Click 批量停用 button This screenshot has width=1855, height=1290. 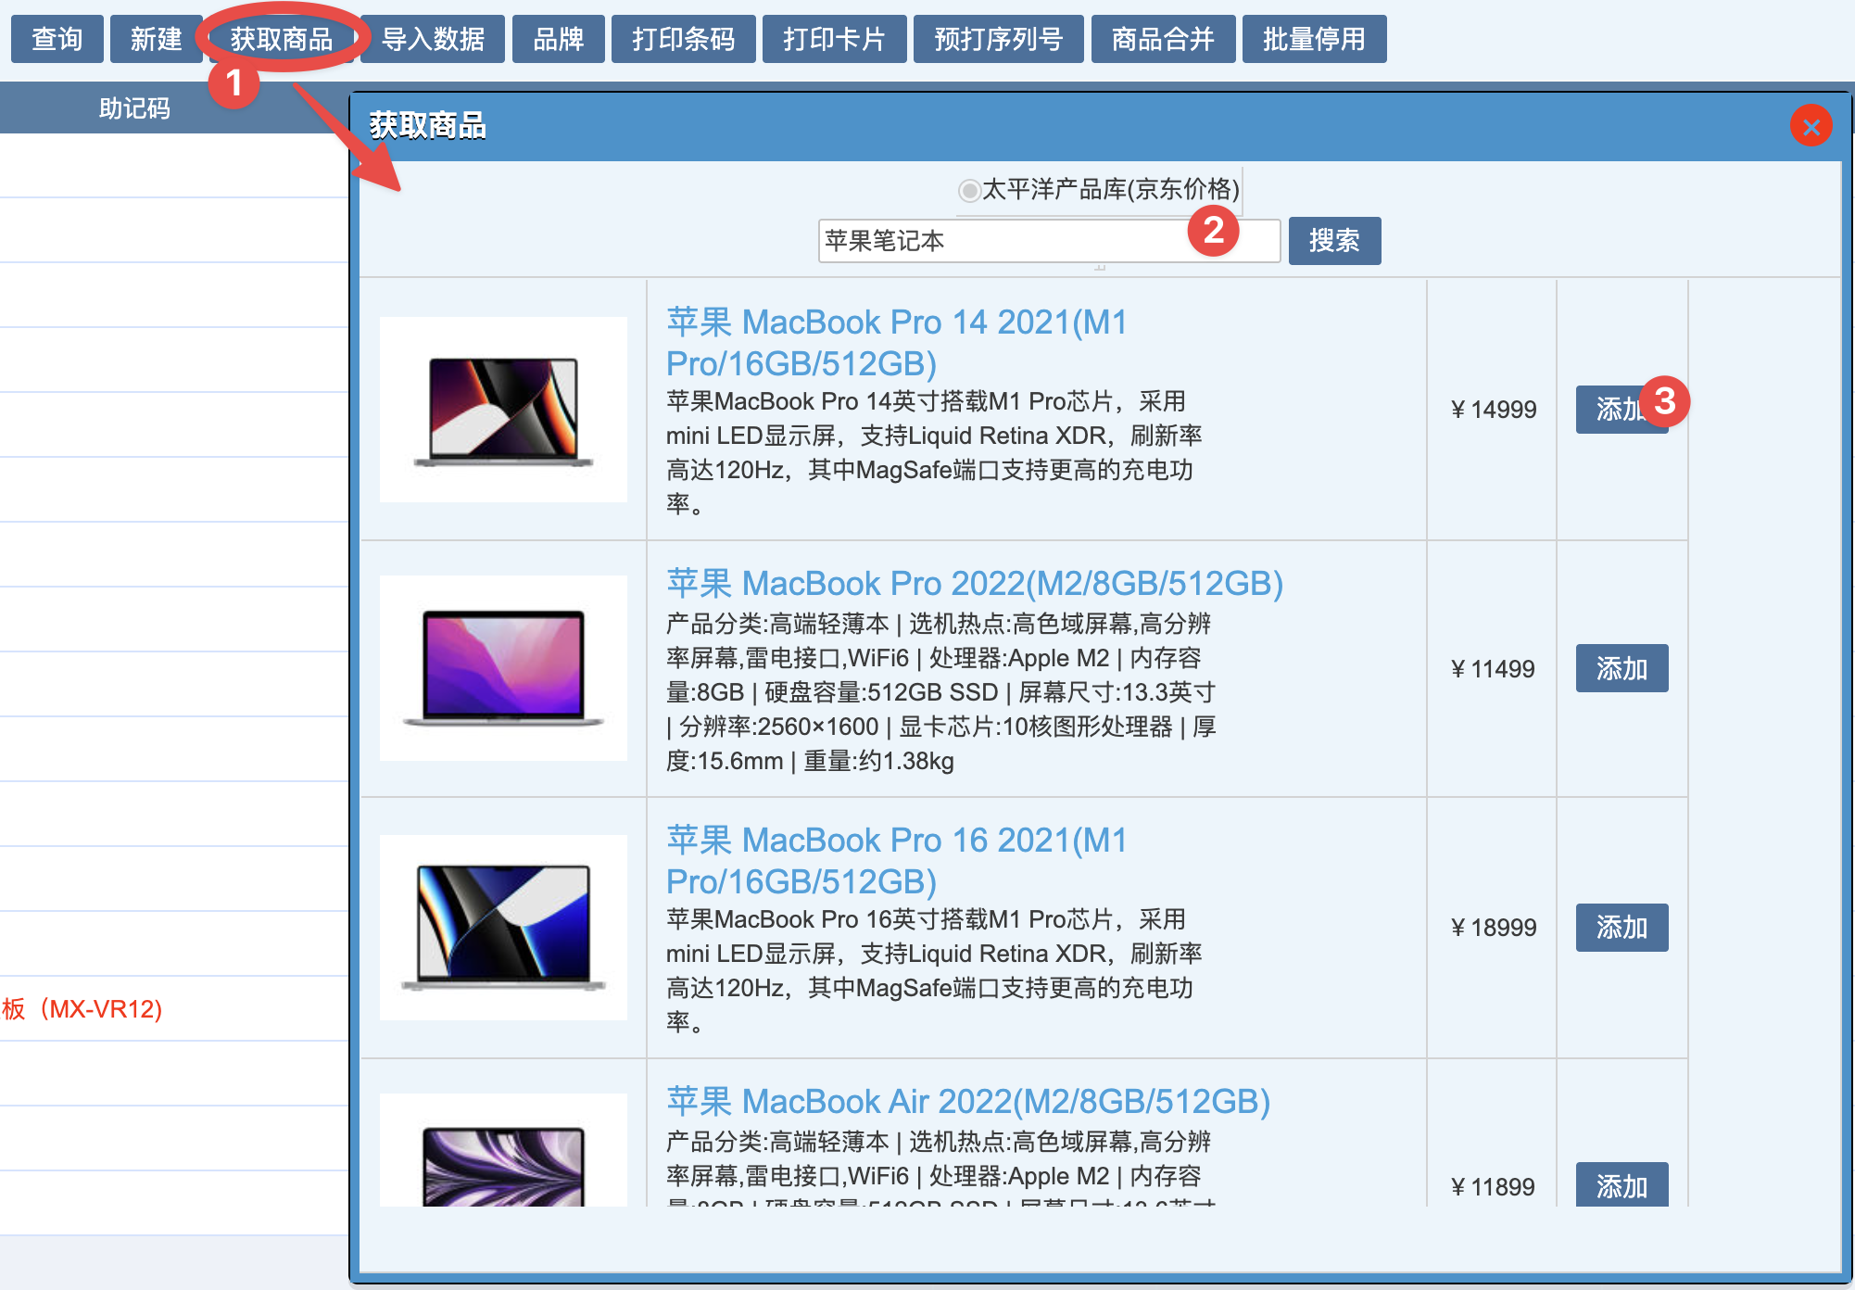(x=1314, y=39)
